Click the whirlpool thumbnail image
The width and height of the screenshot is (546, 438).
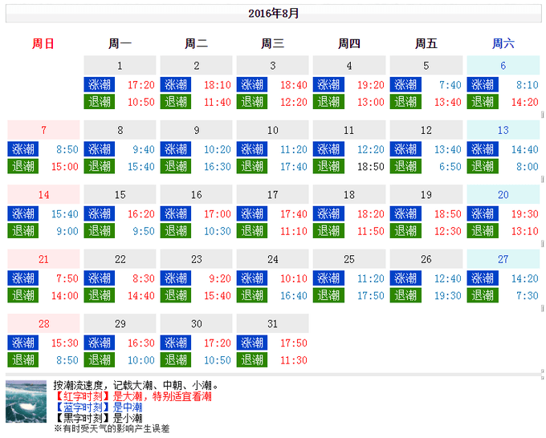click(26, 401)
